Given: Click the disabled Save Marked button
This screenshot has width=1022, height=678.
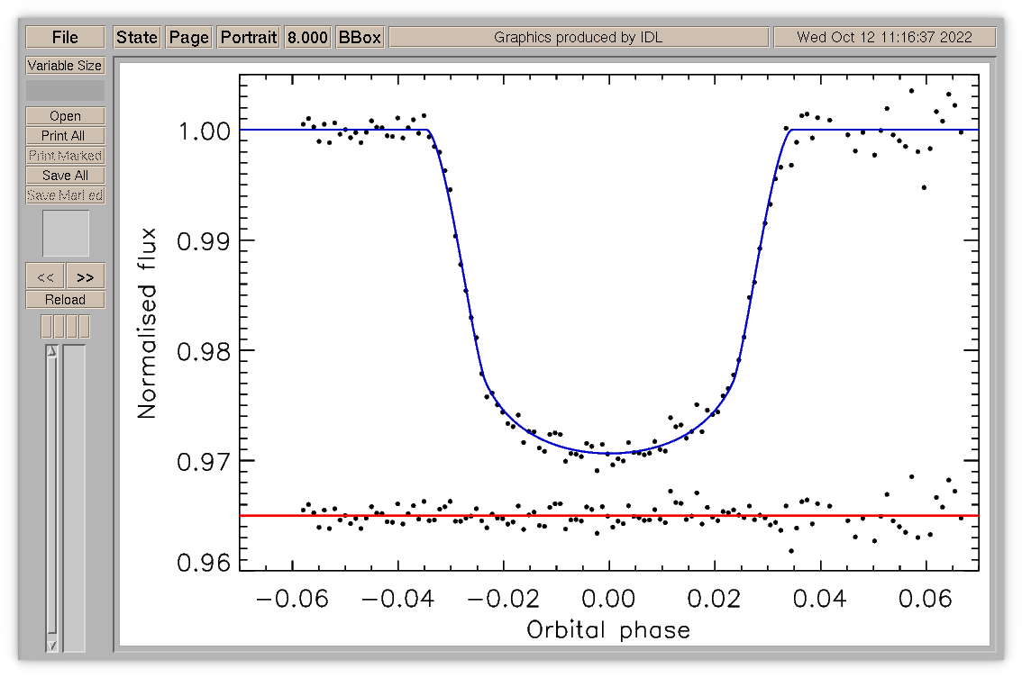Looking at the screenshot, I should click(65, 195).
